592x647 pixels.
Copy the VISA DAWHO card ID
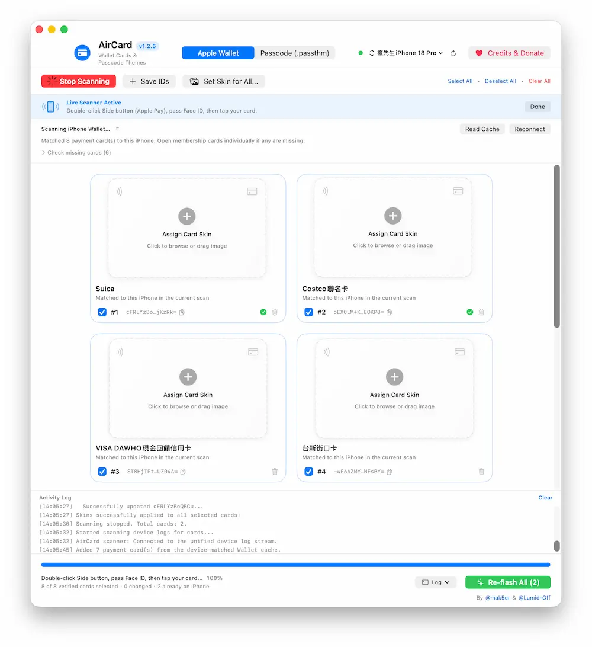click(x=183, y=472)
